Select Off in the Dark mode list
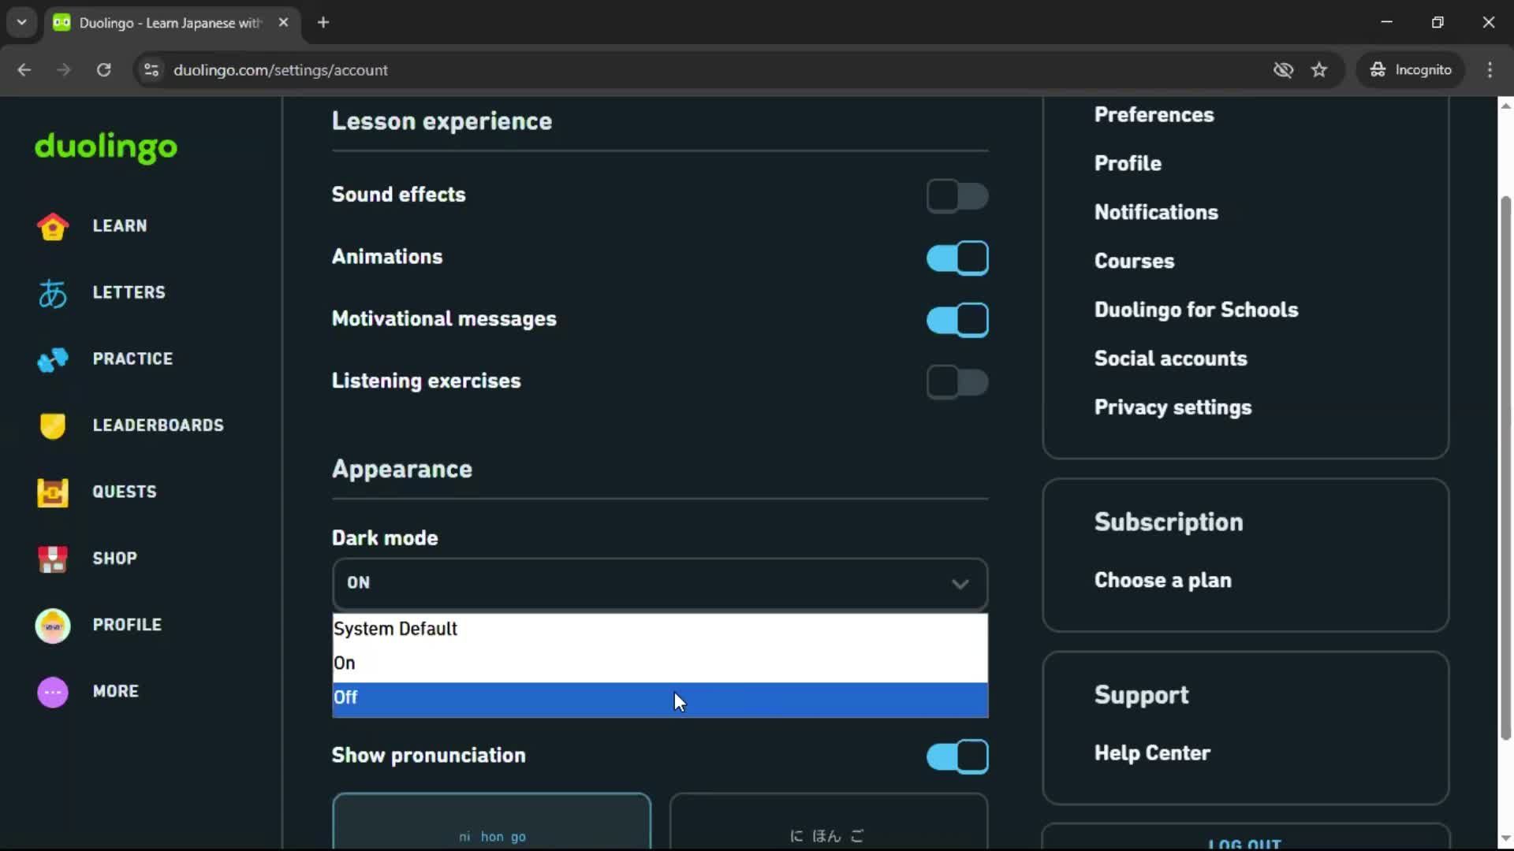The width and height of the screenshot is (1514, 851). (x=659, y=697)
